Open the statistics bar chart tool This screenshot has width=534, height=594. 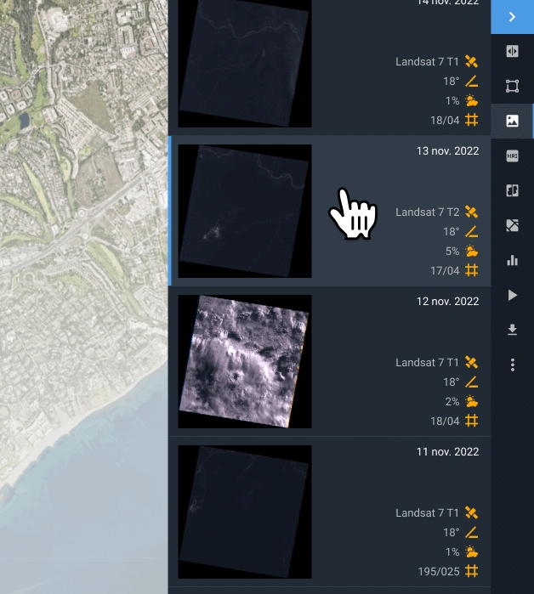point(512,260)
